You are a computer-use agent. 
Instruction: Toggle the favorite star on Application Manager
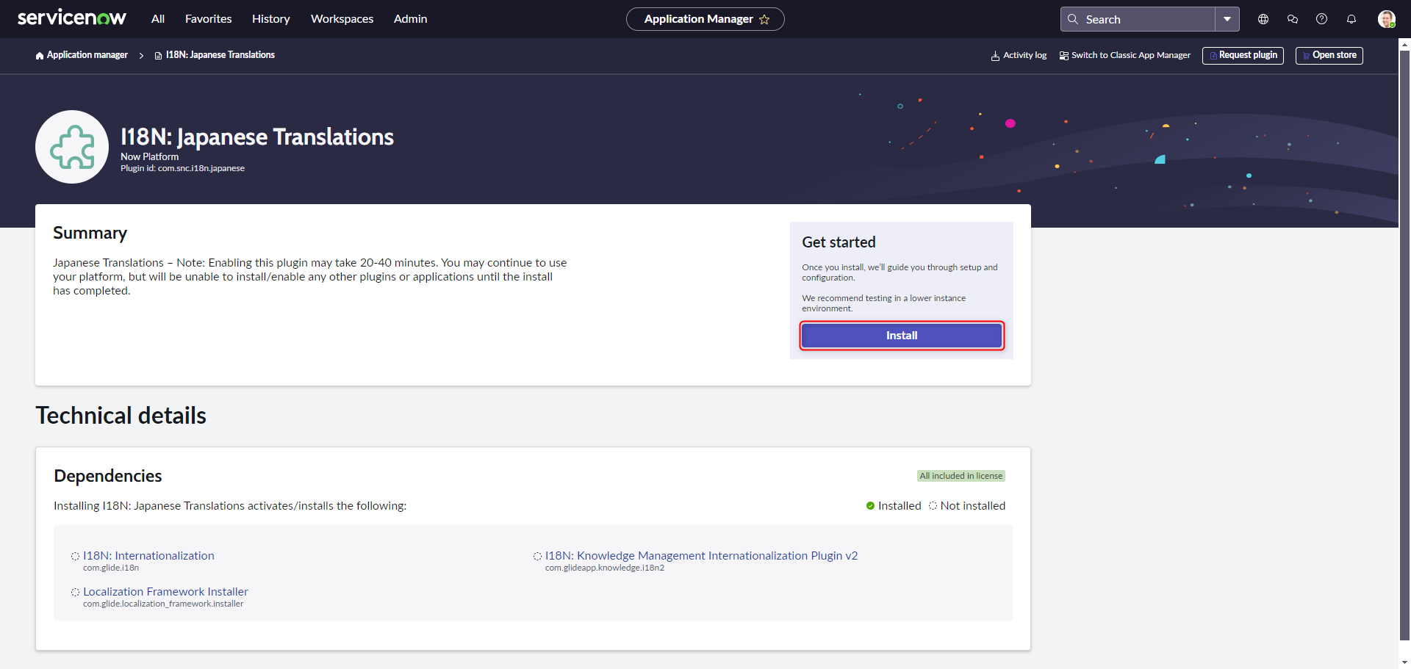[764, 19]
